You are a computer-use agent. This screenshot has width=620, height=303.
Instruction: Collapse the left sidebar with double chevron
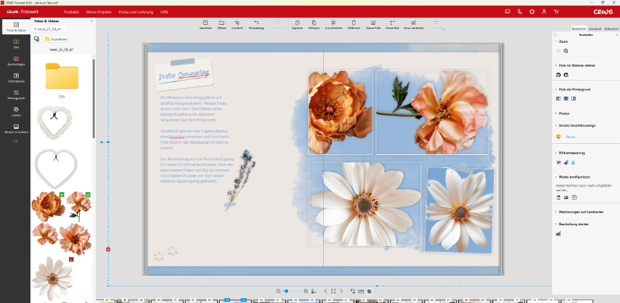tap(15, 141)
